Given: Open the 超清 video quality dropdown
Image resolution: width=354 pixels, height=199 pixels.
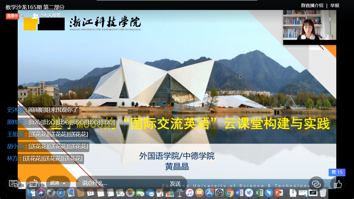Looking at the screenshot, I should [x=58, y=183].
